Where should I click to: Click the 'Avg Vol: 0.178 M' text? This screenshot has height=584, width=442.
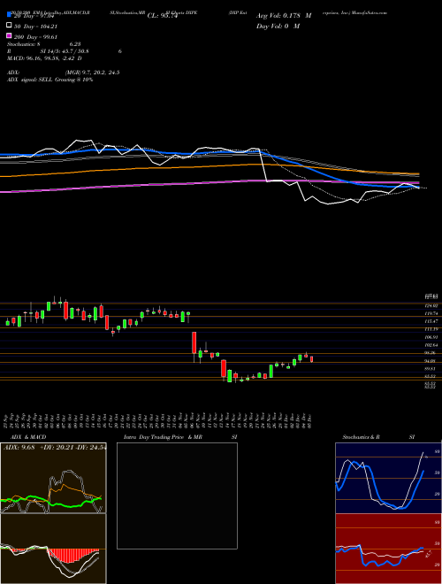(284, 16)
